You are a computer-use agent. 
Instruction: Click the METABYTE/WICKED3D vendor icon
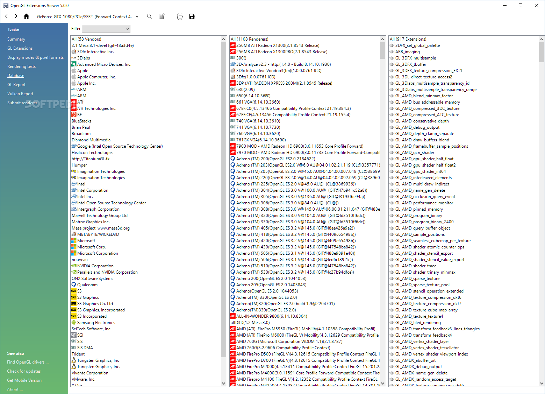coord(74,234)
